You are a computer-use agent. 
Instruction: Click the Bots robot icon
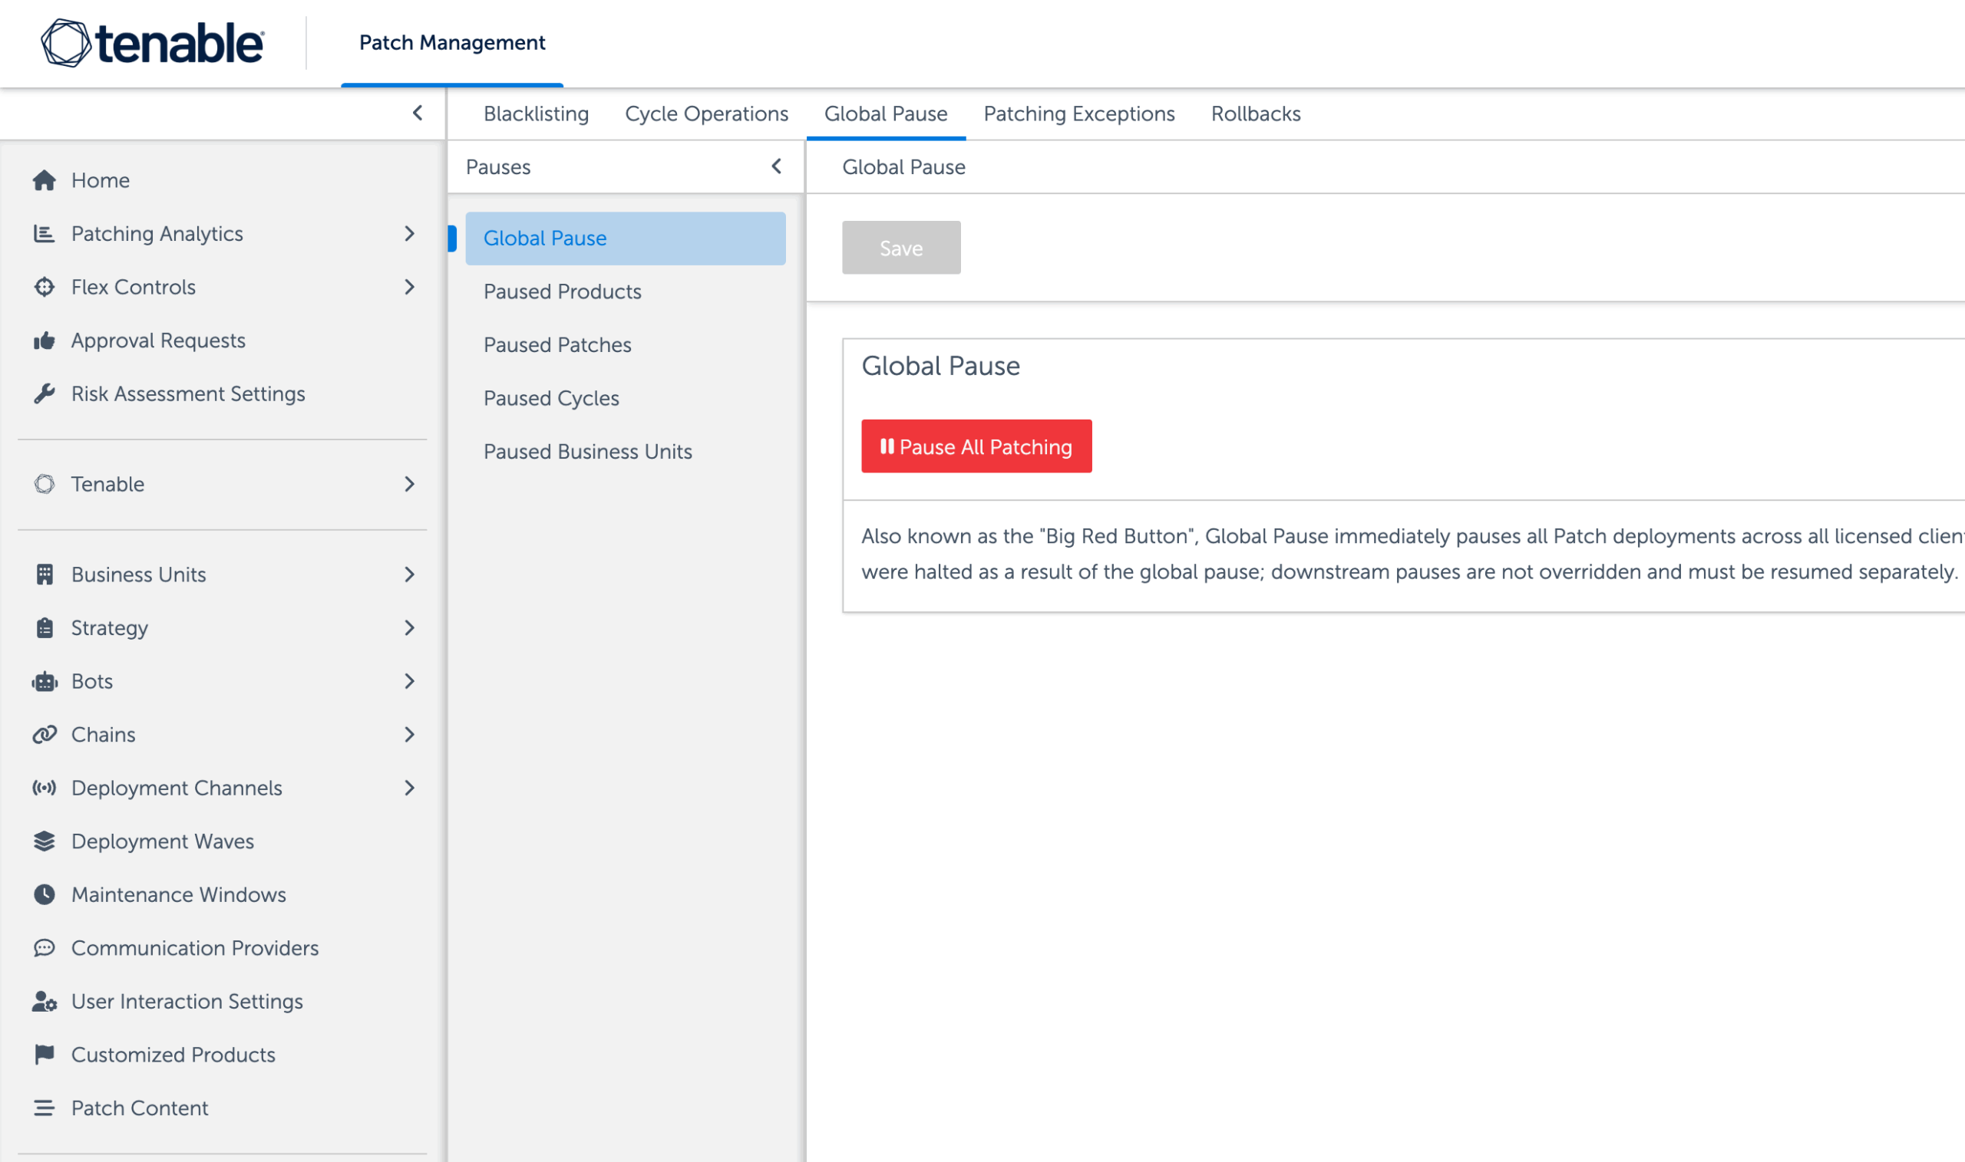click(44, 682)
